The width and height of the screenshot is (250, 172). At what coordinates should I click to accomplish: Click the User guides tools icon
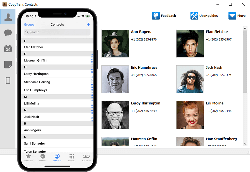[194, 16]
